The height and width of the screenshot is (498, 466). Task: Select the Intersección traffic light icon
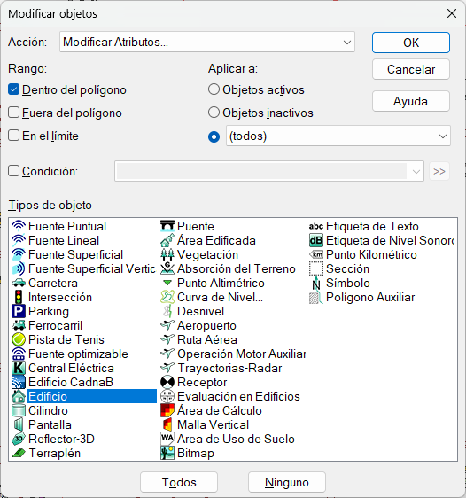[19, 297]
